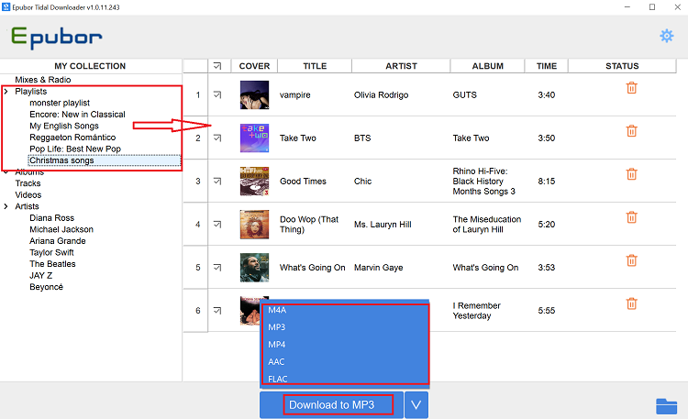Click the GUTS album cell

coord(465,94)
